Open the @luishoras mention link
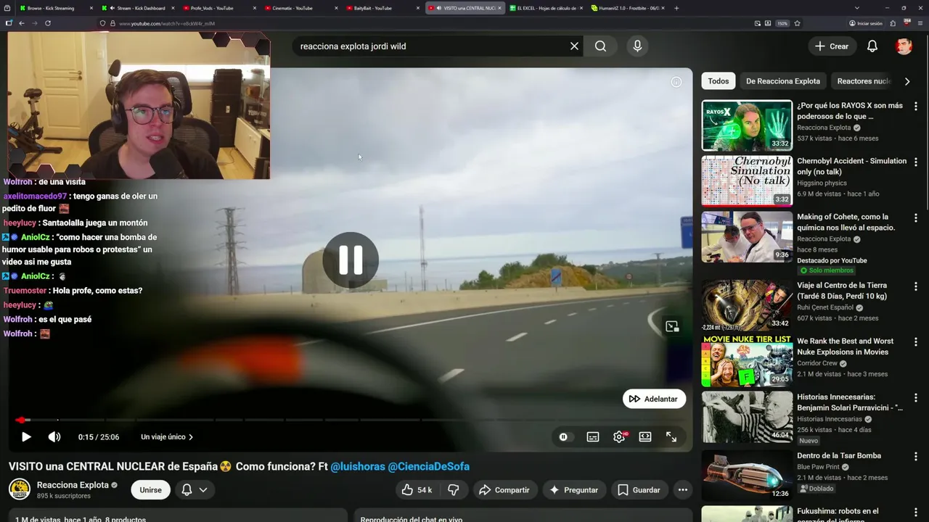Viewport: 929px width, 522px height. click(358, 467)
